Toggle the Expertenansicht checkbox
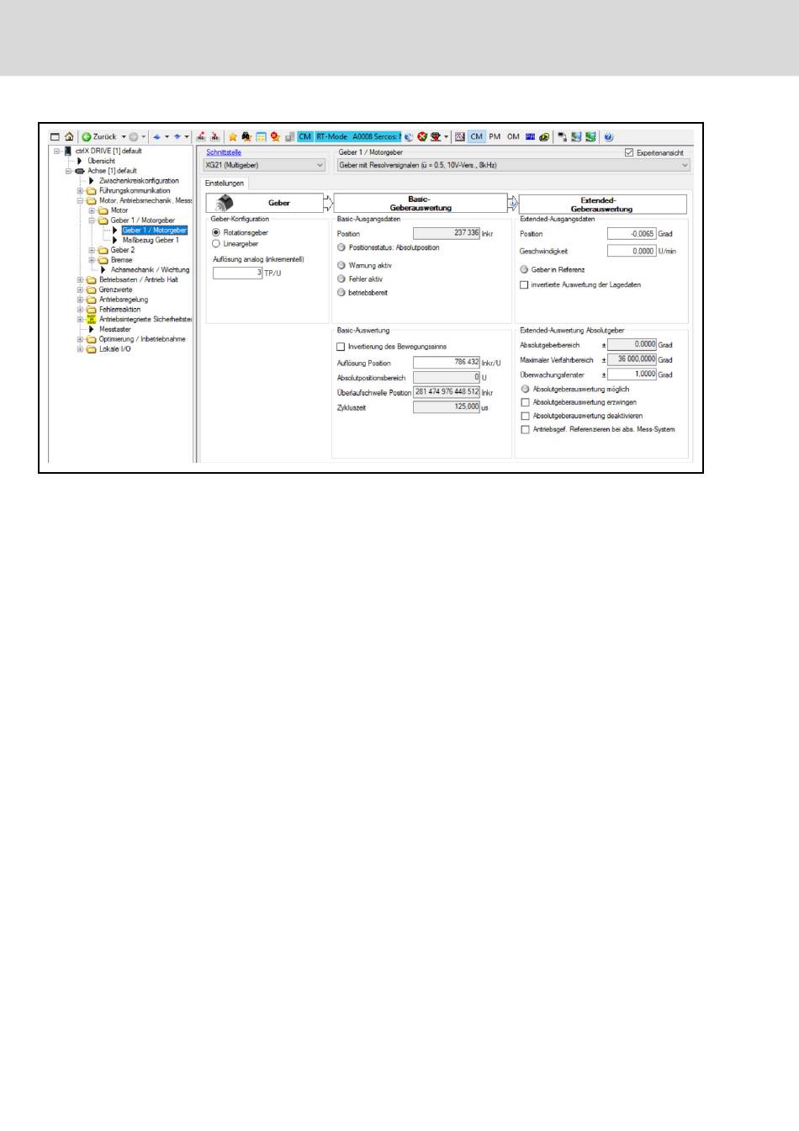 click(x=629, y=152)
